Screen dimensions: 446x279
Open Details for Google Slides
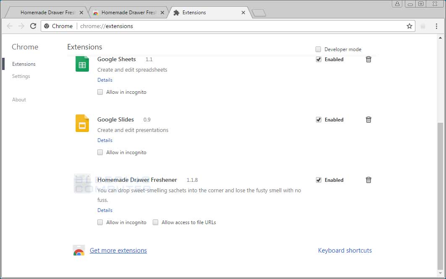click(104, 140)
